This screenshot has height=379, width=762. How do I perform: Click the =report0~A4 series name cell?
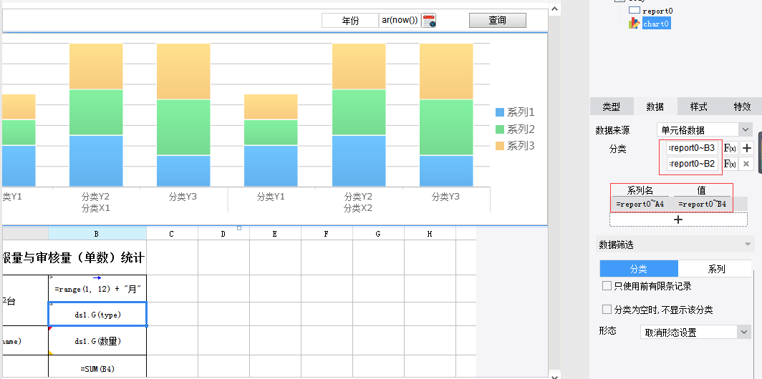tap(640, 205)
